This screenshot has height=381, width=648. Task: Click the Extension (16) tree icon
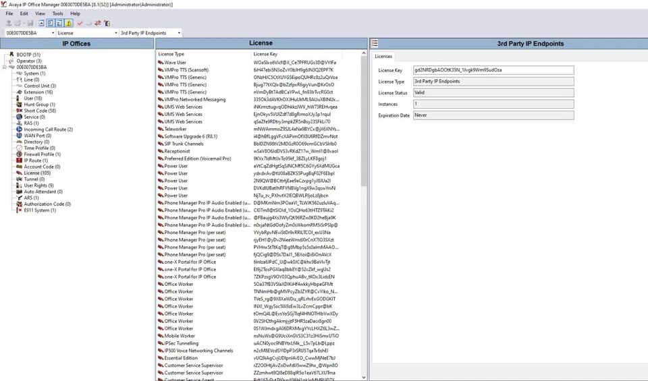point(19,92)
